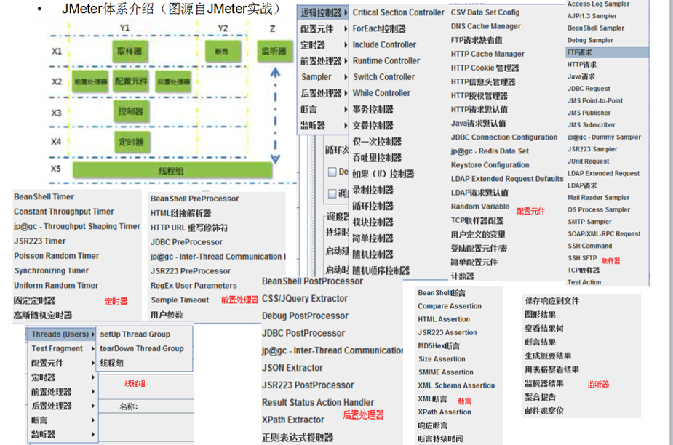Pick 正则表达式提取器

click(x=298, y=437)
